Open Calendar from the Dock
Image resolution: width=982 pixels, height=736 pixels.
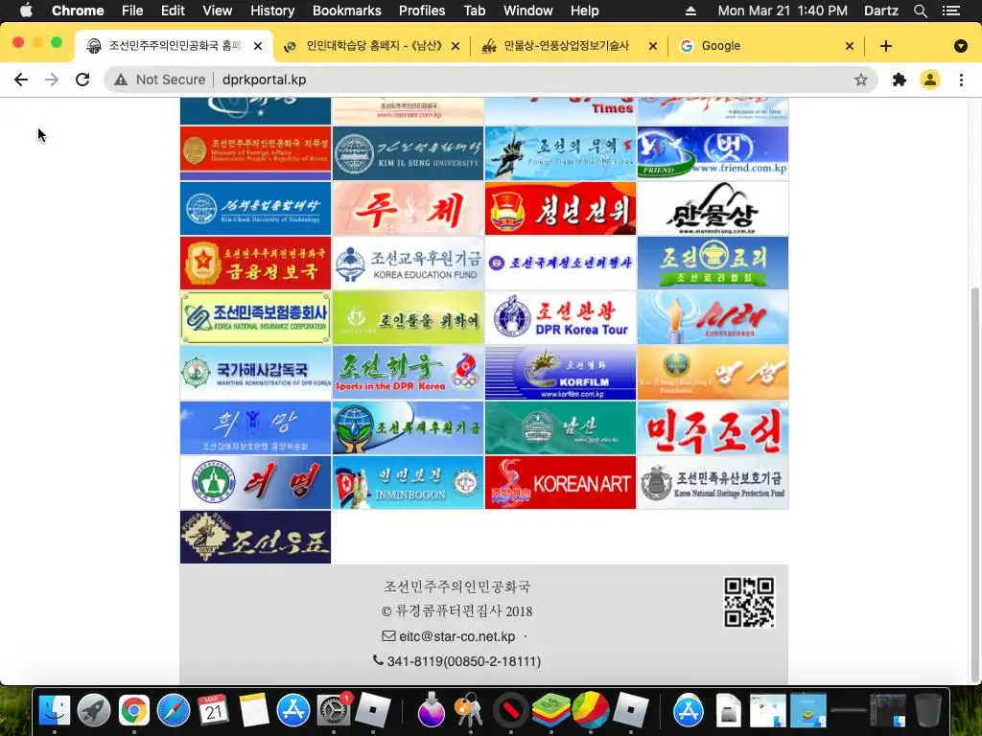click(x=213, y=710)
